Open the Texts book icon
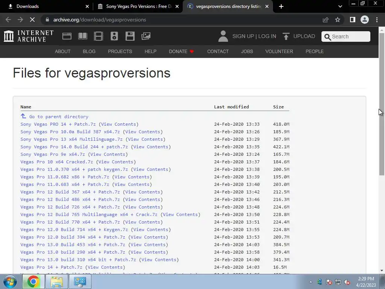385x289 pixels. [x=82, y=36]
